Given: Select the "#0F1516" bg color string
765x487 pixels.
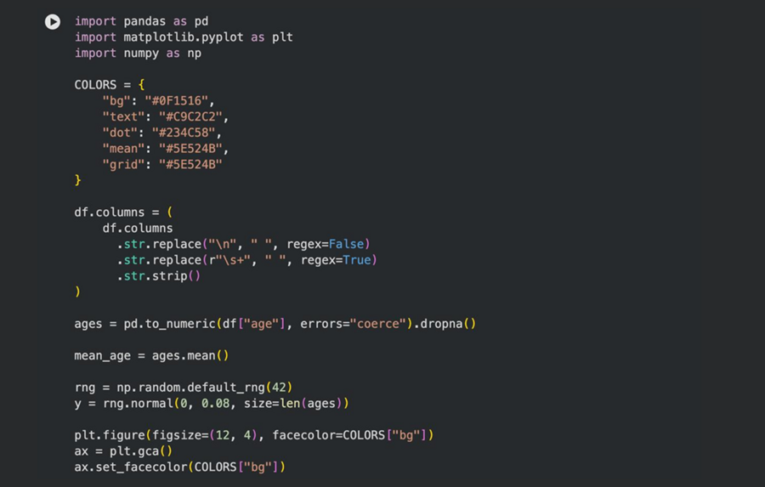Looking at the screenshot, I should pos(187,100).
